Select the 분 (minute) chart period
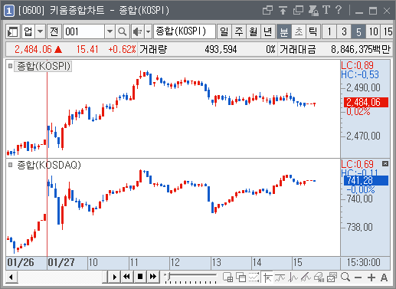396x289 pixels. [283, 32]
